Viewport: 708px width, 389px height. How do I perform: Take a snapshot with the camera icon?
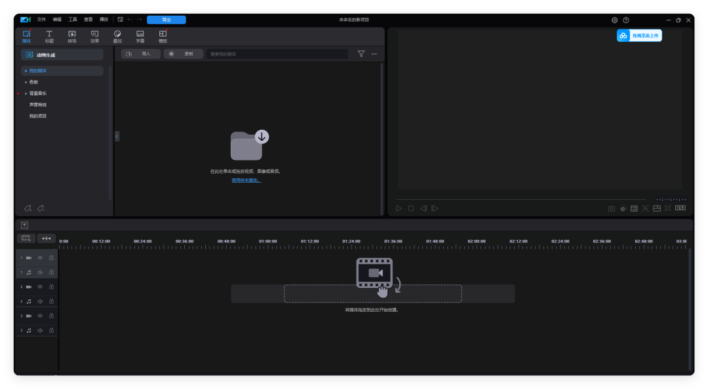(612, 208)
